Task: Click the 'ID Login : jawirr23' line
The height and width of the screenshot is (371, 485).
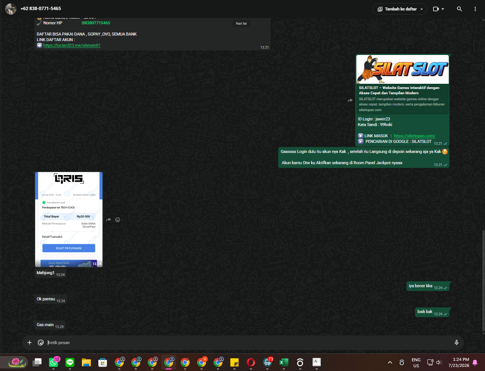Action: [x=374, y=119]
